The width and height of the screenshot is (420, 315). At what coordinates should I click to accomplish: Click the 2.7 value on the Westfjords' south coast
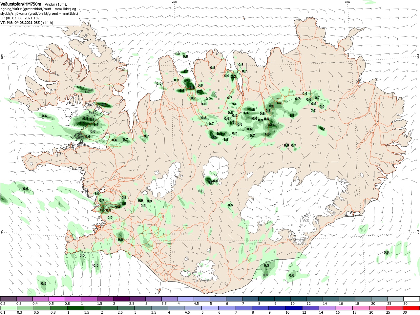(104, 105)
